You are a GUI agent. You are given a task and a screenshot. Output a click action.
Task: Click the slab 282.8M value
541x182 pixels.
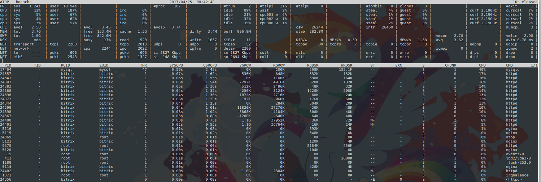[x=309, y=31]
